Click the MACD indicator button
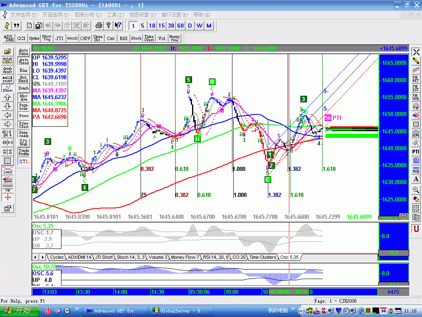Image resolution: width=422 pixels, height=317 pixels. point(72,38)
